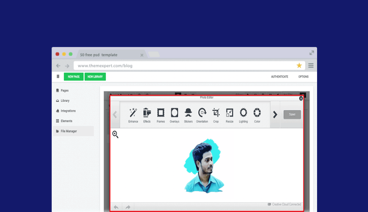The width and height of the screenshot is (368, 212).
Task: Open the Resize tool
Action: coord(230,115)
